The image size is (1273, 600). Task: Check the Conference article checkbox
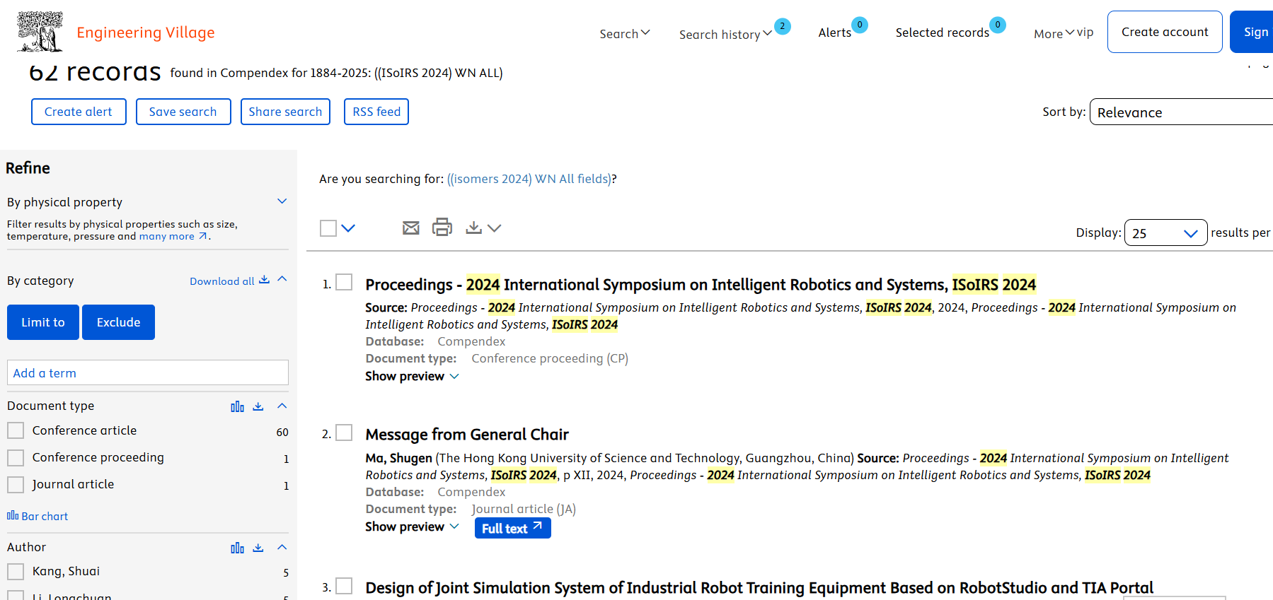tap(16, 430)
